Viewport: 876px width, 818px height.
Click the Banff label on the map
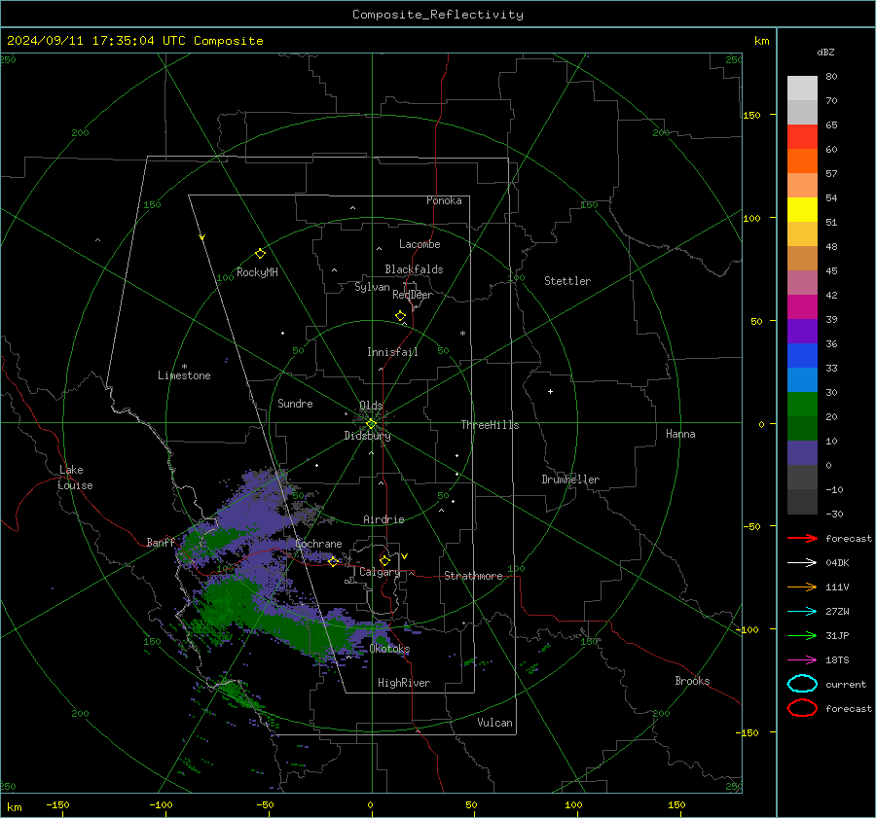point(161,542)
